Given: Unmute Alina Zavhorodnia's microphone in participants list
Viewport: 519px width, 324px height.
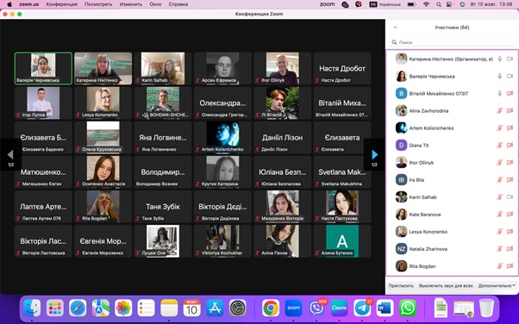Looking at the screenshot, I should click(x=500, y=110).
